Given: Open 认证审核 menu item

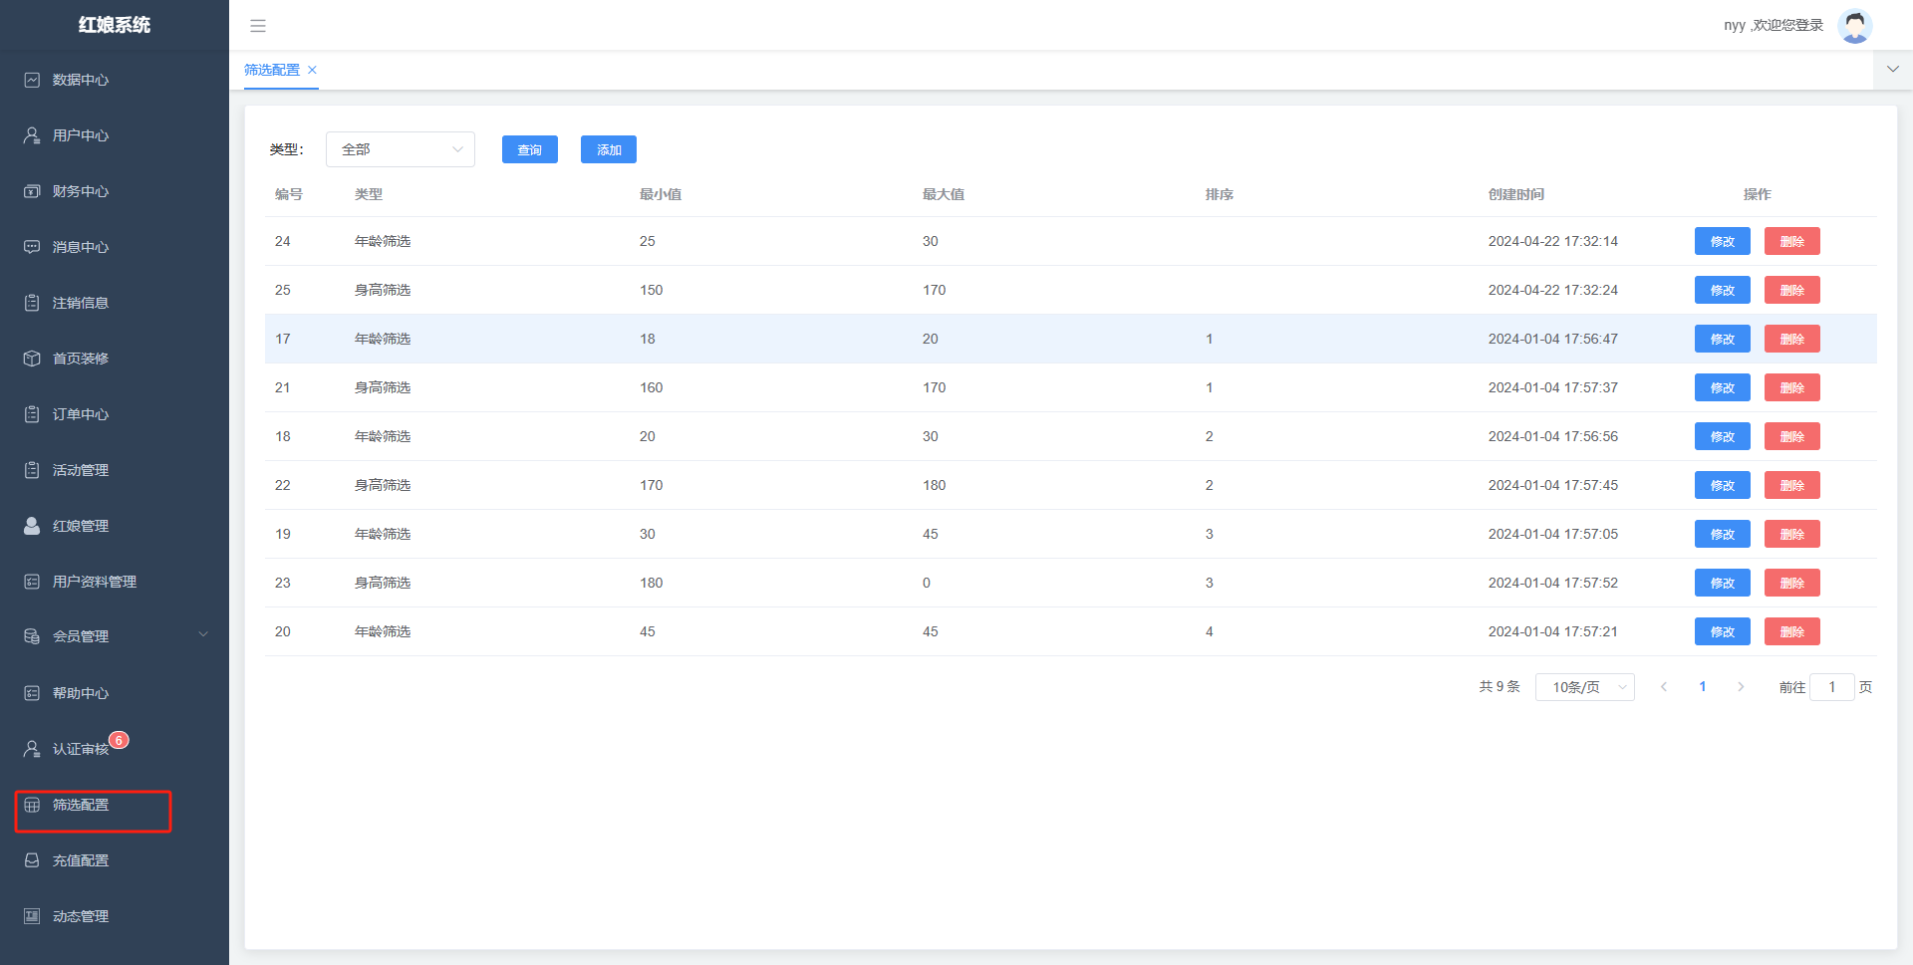Looking at the screenshot, I should point(81,749).
